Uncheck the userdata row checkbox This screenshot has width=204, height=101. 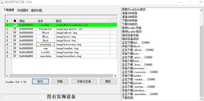(15, 56)
